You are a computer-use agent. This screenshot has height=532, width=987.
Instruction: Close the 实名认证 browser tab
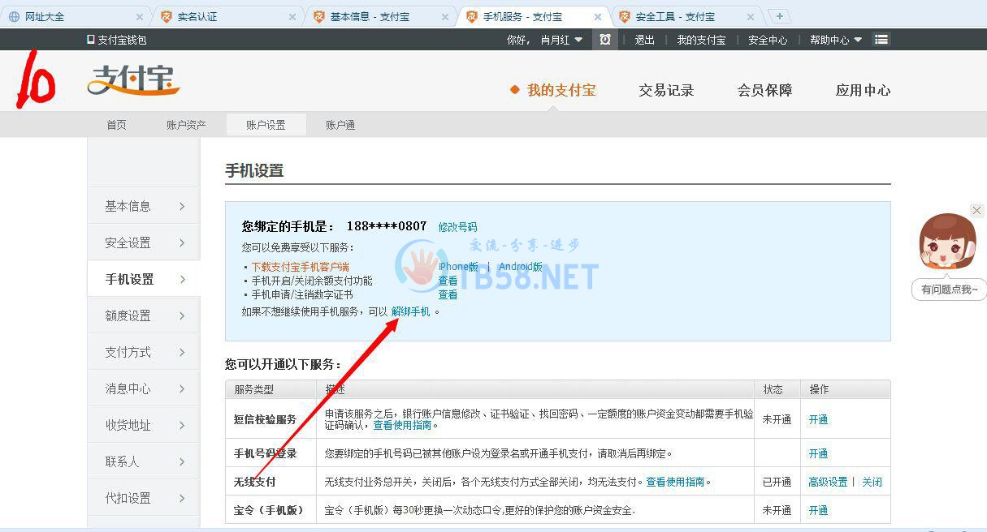tap(292, 16)
